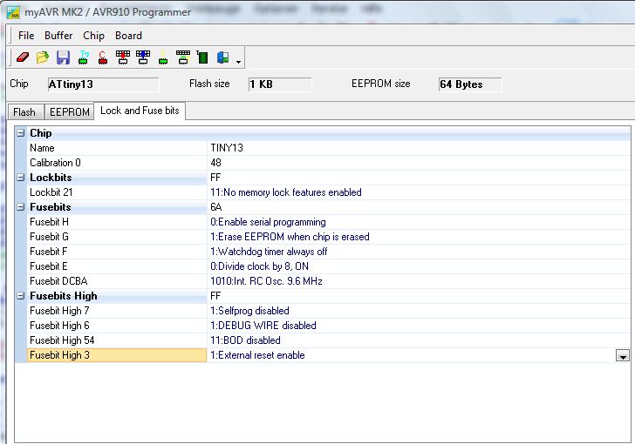635x444 pixels.
Task: Open the File menu
Action: (26, 36)
